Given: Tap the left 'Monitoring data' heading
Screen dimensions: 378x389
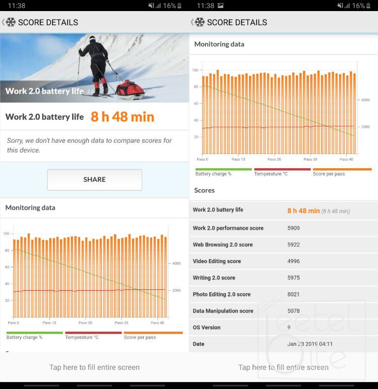Looking at the screenshot, I should click(30, 208).
